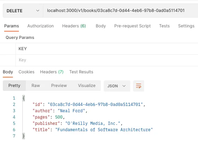Switch response view to Preview
The height and width of the screenshot is (141, 198).
(59, 86)
